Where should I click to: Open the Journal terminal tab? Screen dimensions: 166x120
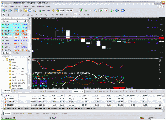tap(64, 114)
